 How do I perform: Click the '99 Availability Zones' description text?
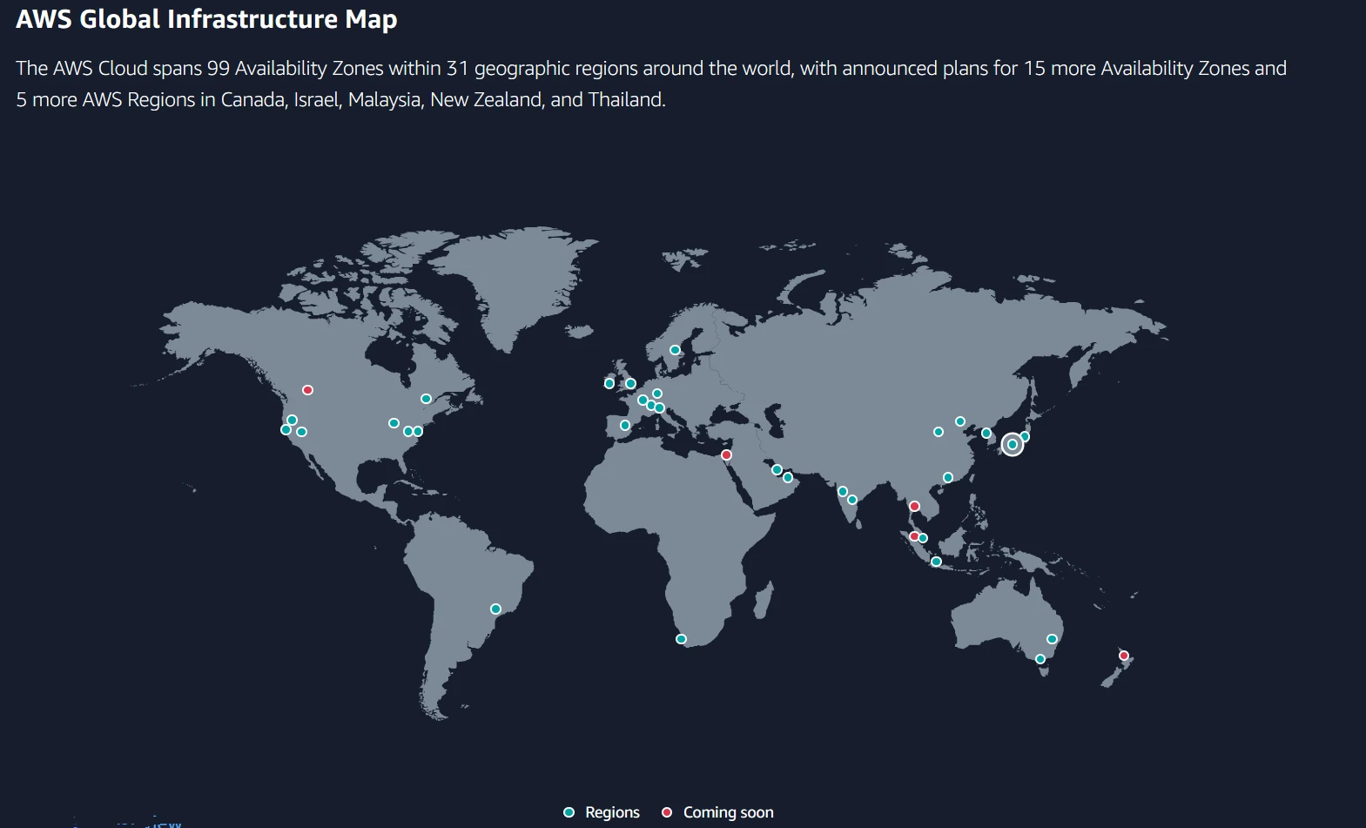point(295,68)
